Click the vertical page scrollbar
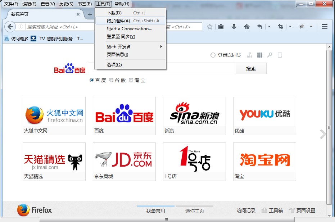This screenshot has width=335, height=222. click(x=329, y=127)
